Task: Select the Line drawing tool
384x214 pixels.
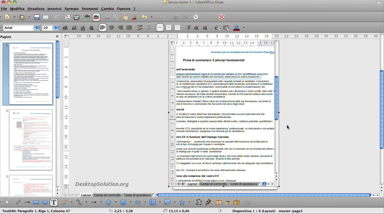Action: click(18, 203)
